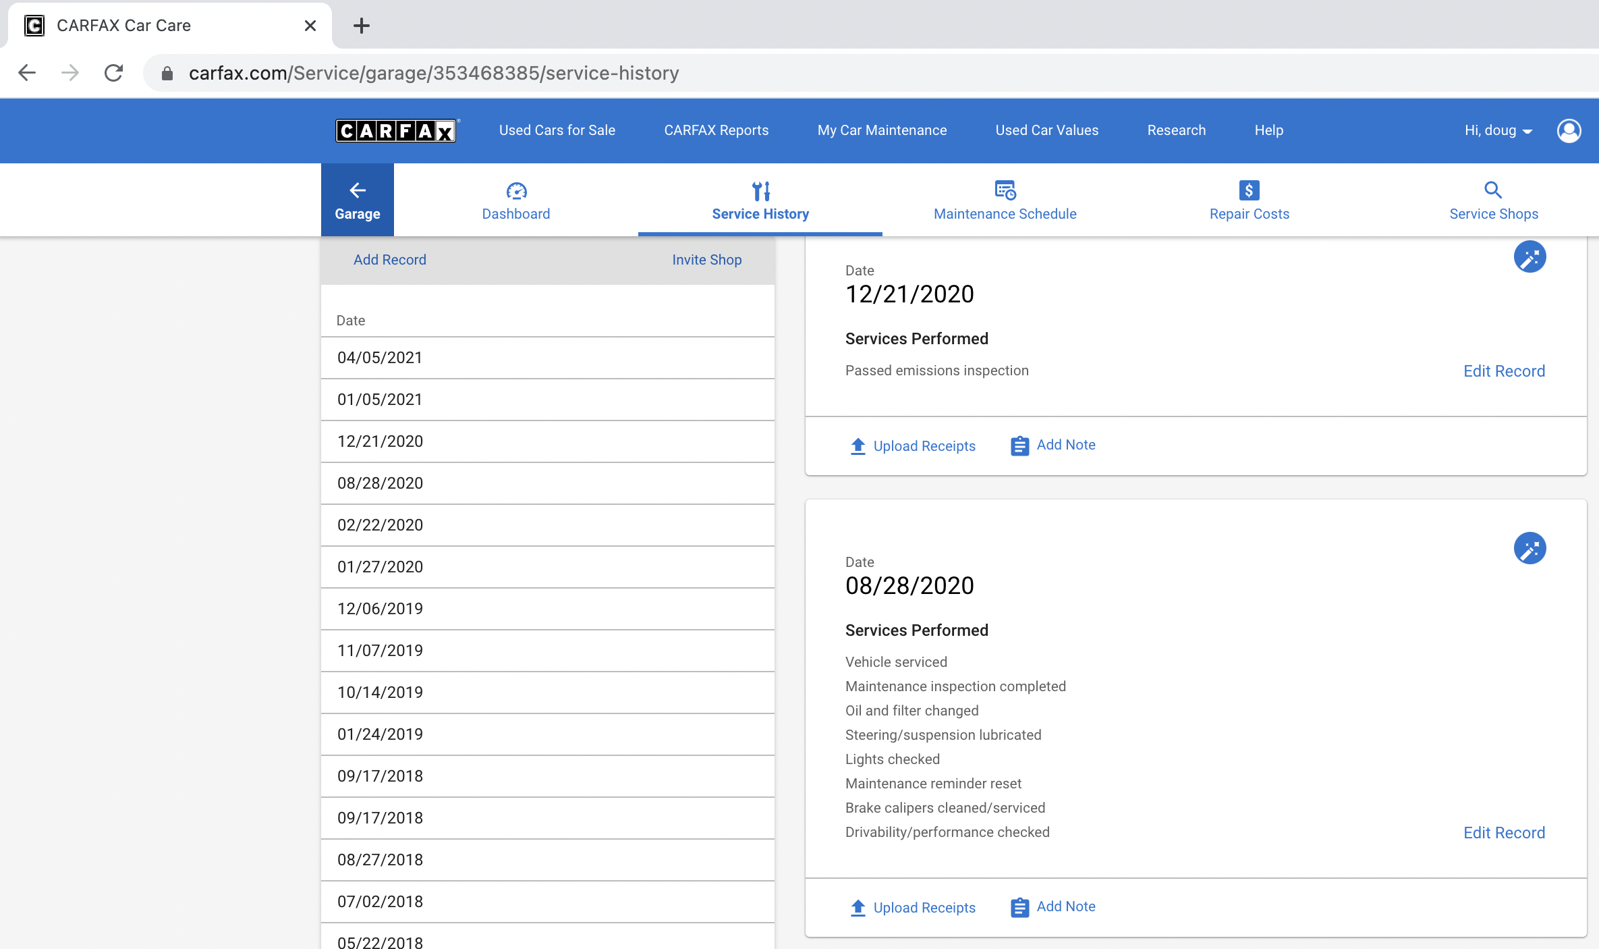1599x949 pixels.
Task: Switch to the Dashboard tab
Action: pyautogui.click(x=516, y=200)
